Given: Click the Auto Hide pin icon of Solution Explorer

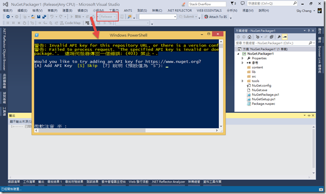Looking at the screenshot, I should point(309,31).
